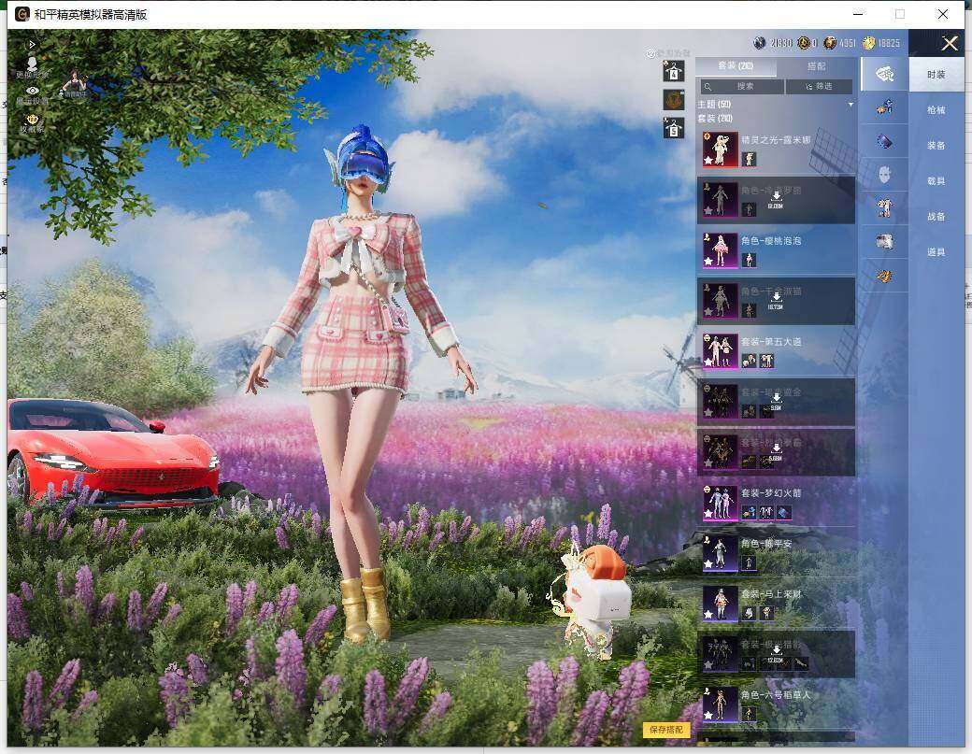Switch to the 搭配 tab
This screenshot has width=972, height=754.
click(x=817, y=65)
